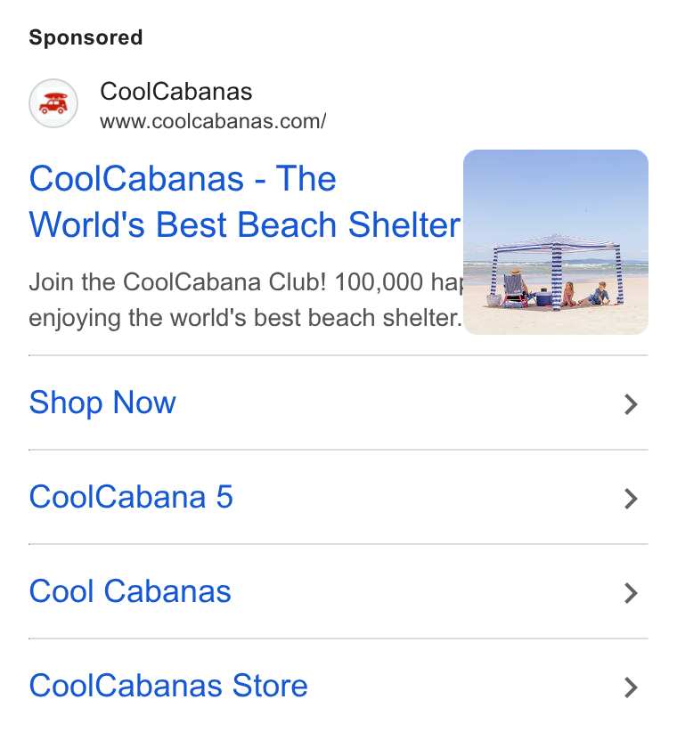Click the CoolCabanas advertiser name
677x732 pixels.
coord(176,91)
